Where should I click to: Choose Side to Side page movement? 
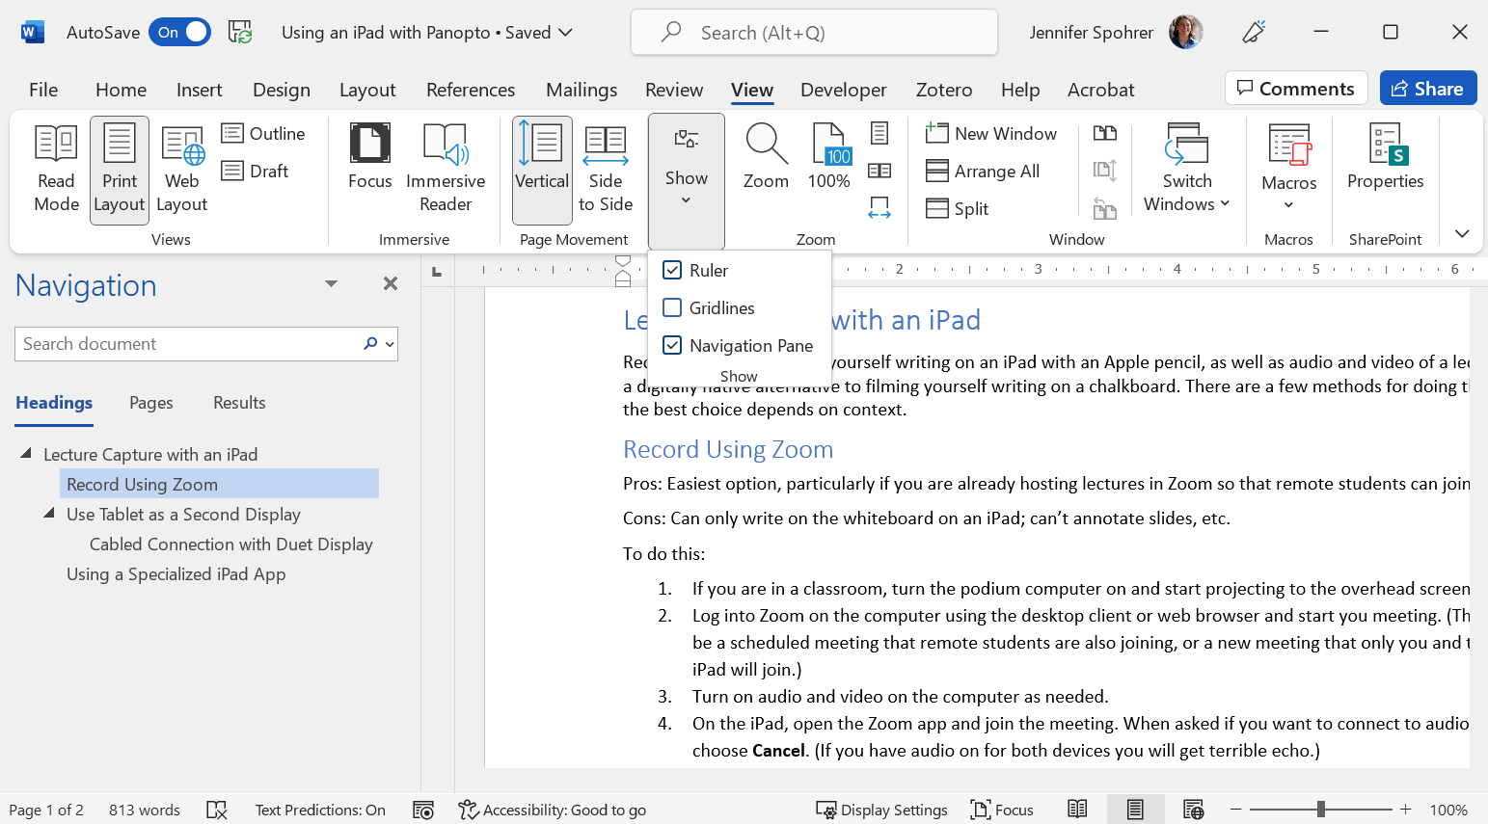pyautogui.click(x=606, y=170)
